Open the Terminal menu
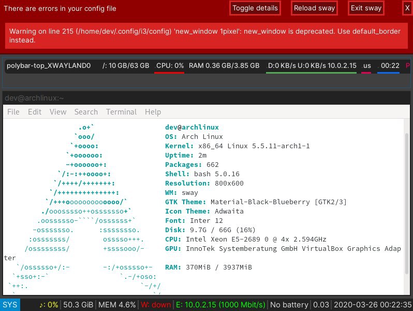Image resolution: width=413 pixels, height=311 pixels. 121,112
